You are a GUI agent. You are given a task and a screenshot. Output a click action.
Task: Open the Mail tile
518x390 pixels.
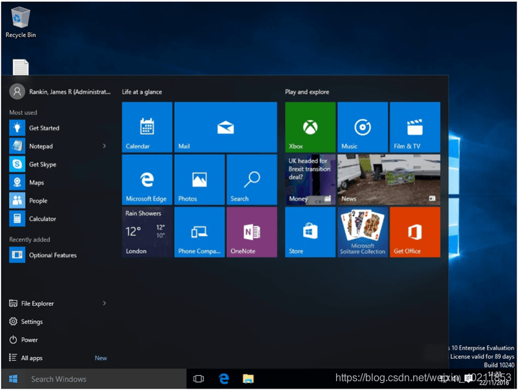click(225, 127)
